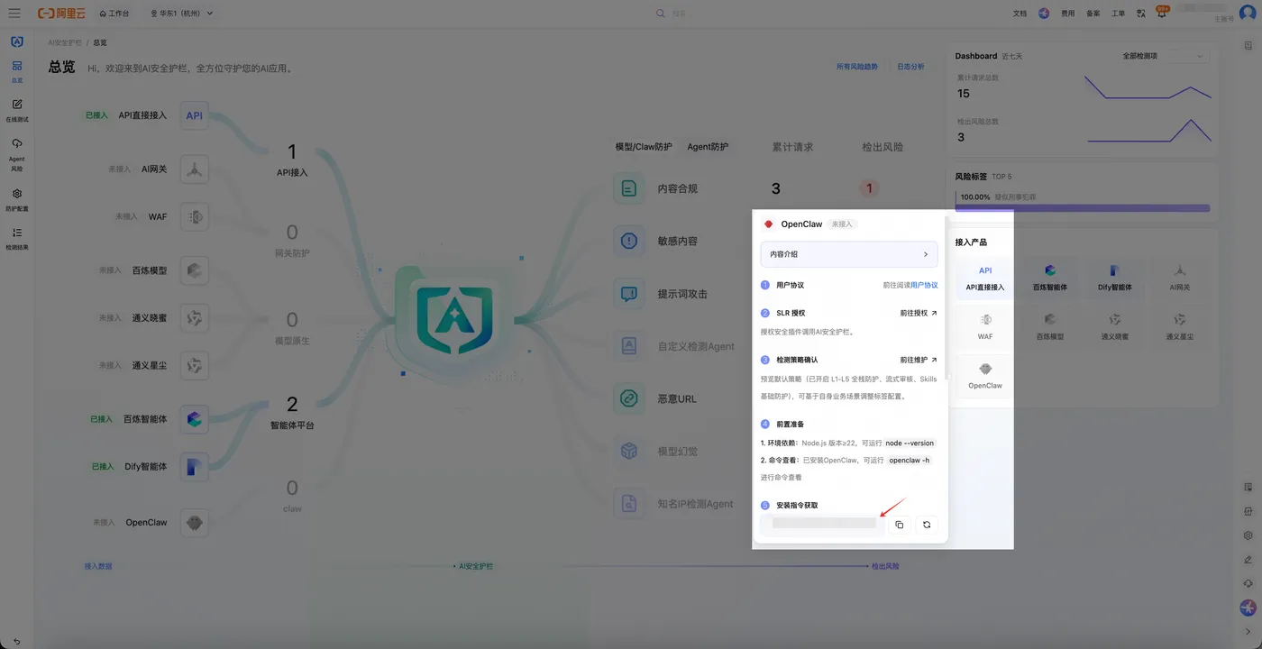Image resolution: width=1262 pixels, height=649 pixels.
Task: Open the 工作台 workbench link
Action: (114, 14)
